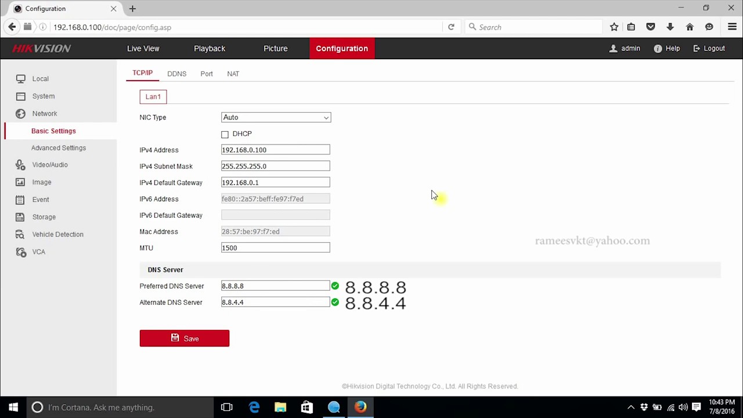Open the Image settings section
This screenshot has height=418, width=743.
42,182
